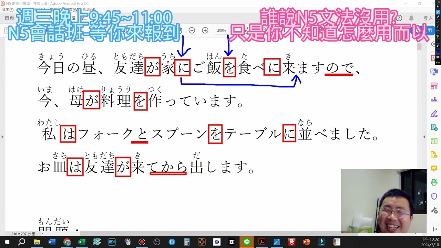Open File Explorer from taskbar
Screen dimensions: 441x248
coord(37,242)
